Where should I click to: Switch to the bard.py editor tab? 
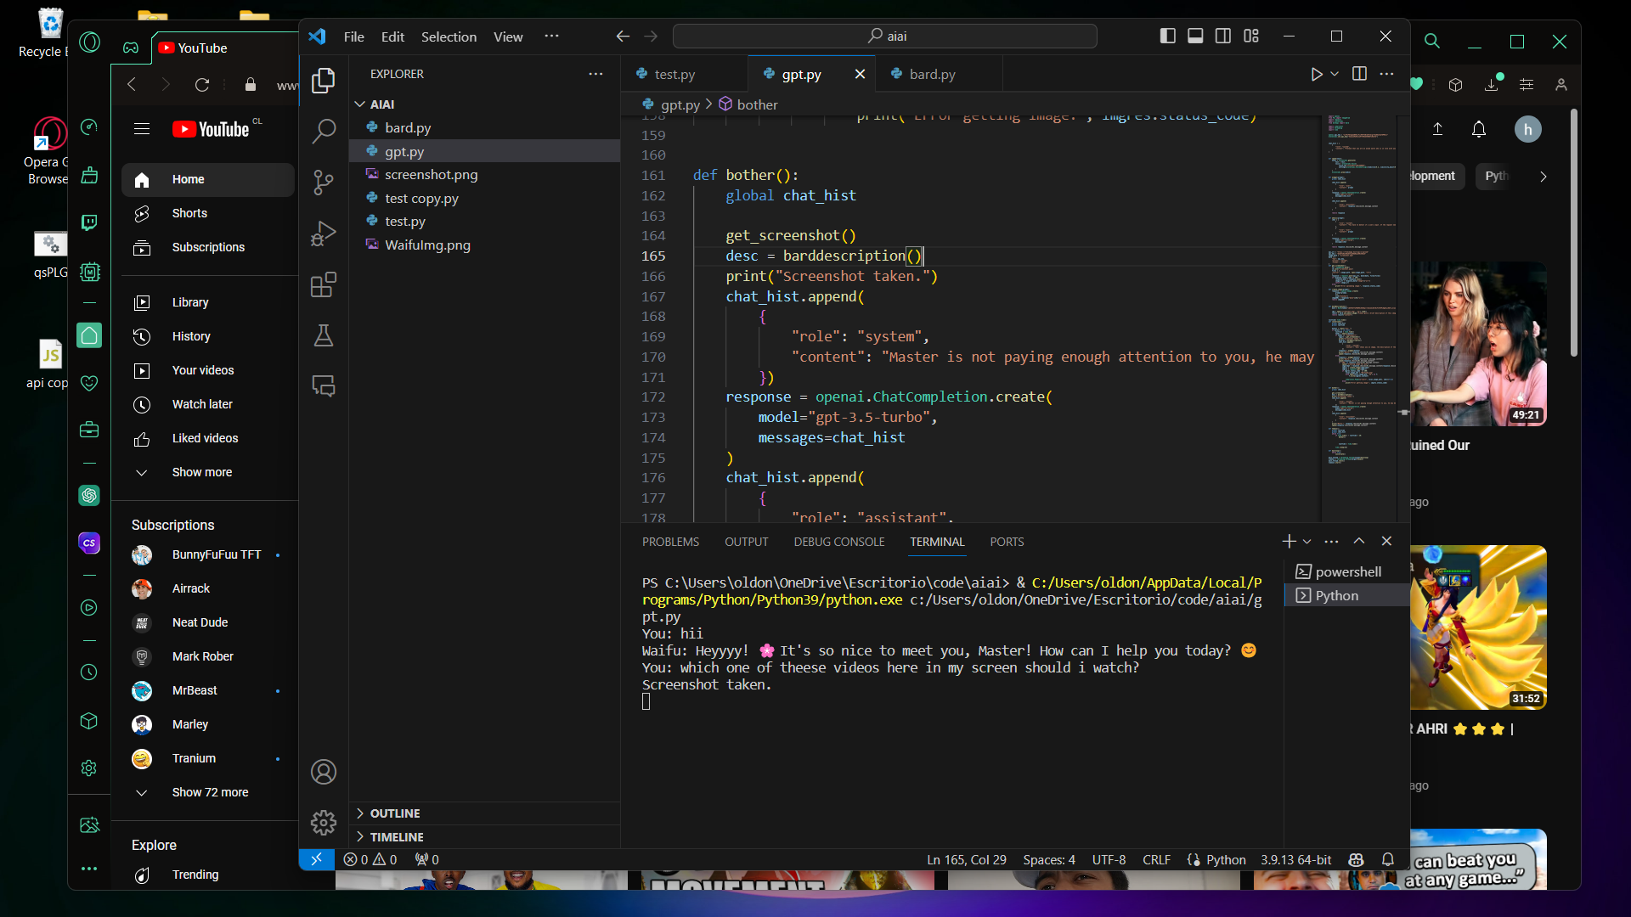(932, 75)
